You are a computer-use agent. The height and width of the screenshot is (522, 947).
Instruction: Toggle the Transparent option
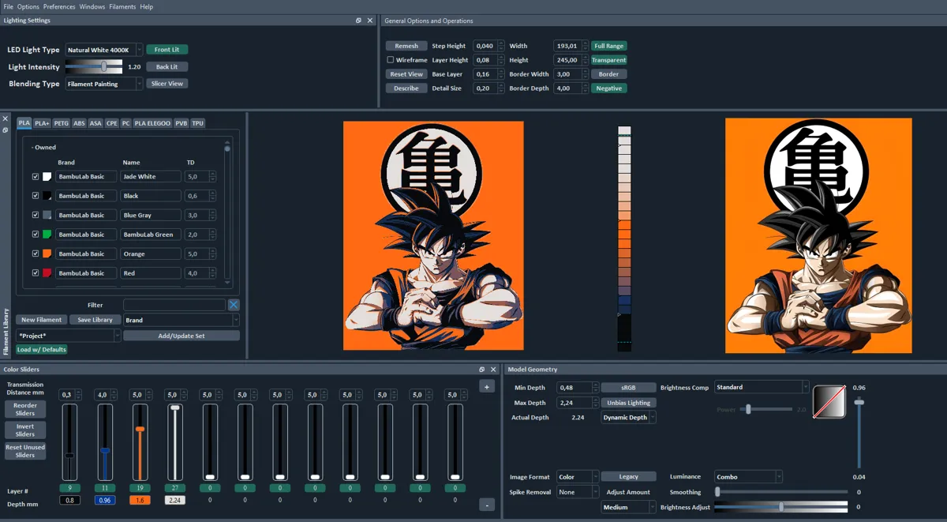609,60
